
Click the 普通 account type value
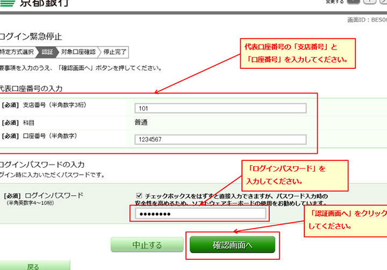pos(141,123)
